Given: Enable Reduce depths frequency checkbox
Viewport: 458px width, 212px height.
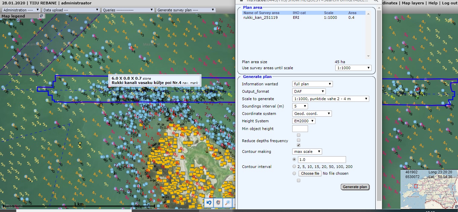Looking at the screenshot, I should click(299, 140).
